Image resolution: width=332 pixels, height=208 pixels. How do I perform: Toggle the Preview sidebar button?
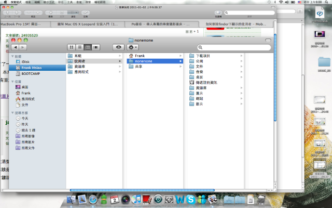[x=218, y=12]
